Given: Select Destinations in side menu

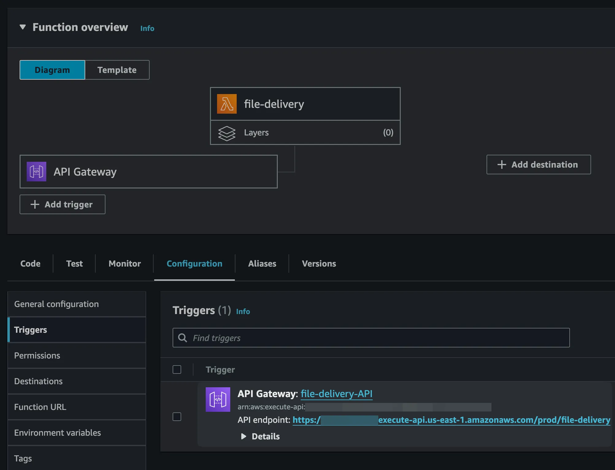Looking at the screenshot, I should click(x=77, y=381).
